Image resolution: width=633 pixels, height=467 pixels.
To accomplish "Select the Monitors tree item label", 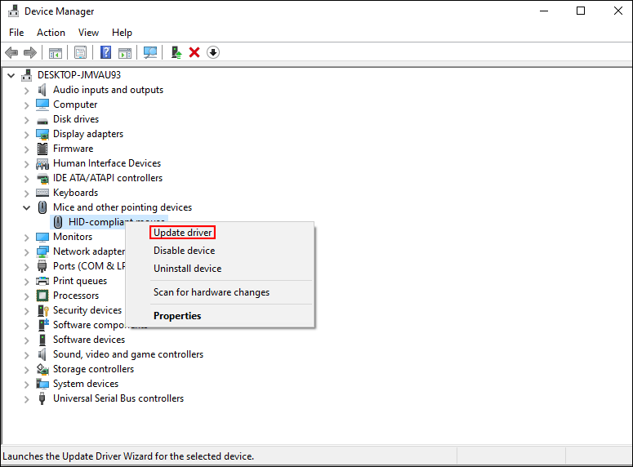I will 73,237.
